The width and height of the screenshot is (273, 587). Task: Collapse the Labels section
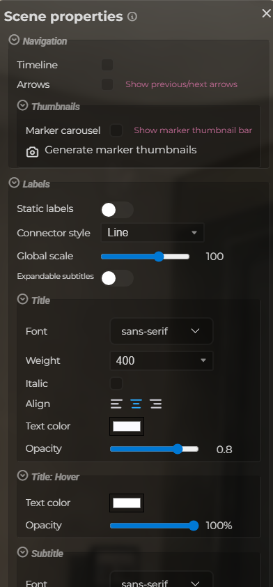(x=14, y=183)
